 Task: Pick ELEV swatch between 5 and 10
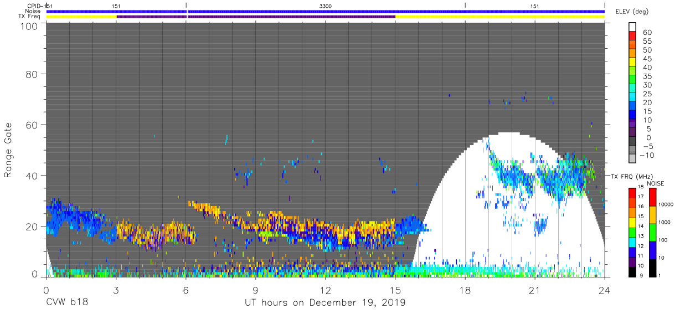632,123
